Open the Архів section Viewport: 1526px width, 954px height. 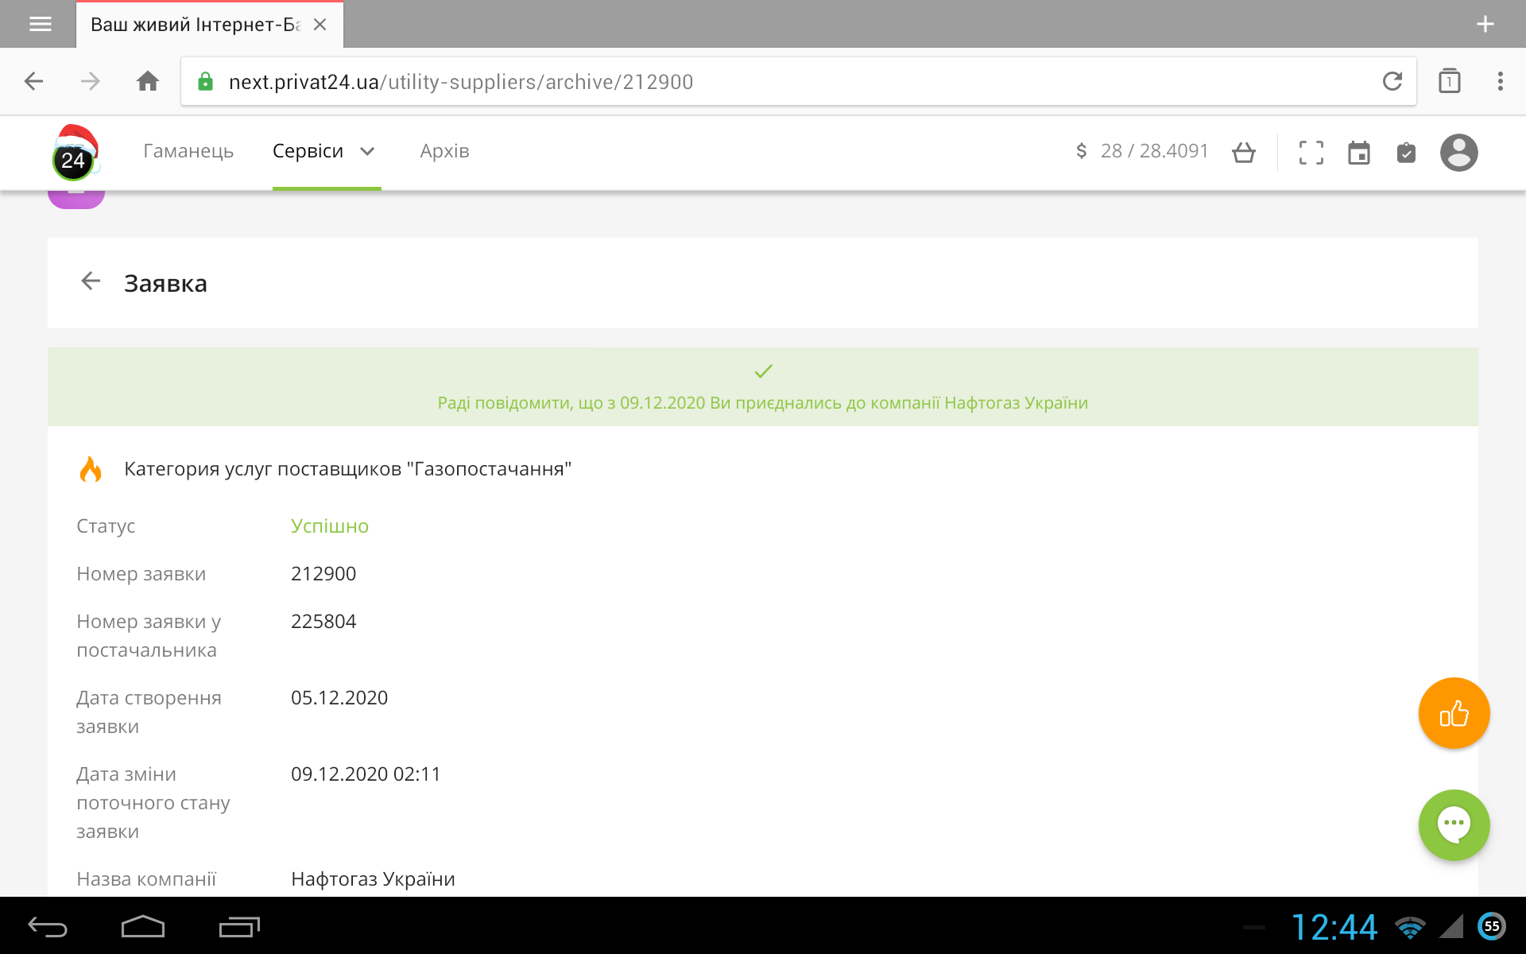444,151
